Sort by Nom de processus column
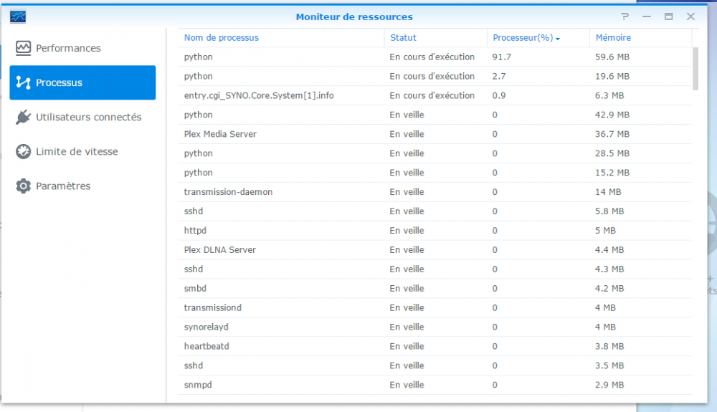The height and width of the screenshot is (412, 717). [x=221, y=37]
